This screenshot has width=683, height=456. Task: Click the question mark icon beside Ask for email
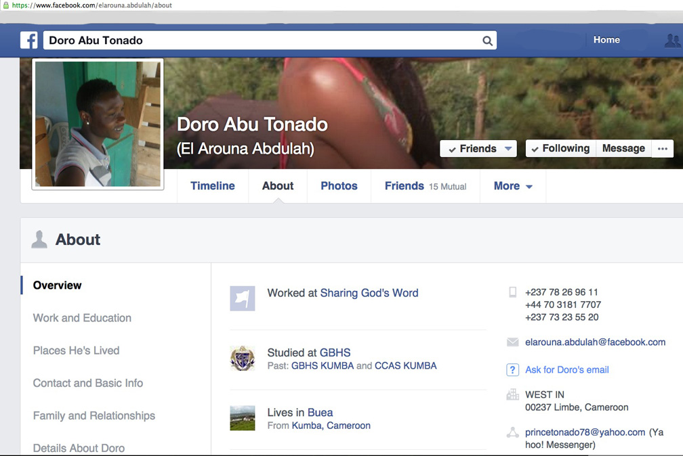pyautogui.click(x=513, y=370)
